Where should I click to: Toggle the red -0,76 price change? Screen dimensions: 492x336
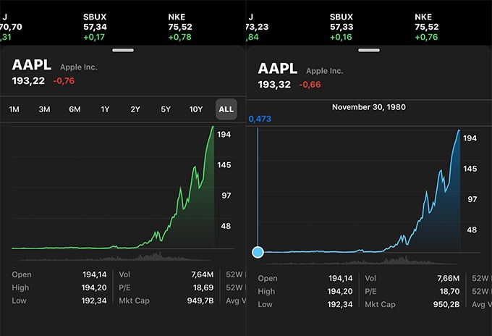coord(64,80)
